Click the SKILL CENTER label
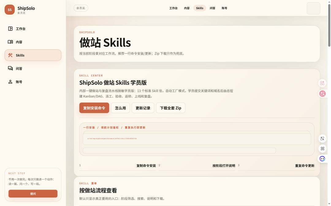The height and width of the screenshot is (206, 331). (91, 75)
